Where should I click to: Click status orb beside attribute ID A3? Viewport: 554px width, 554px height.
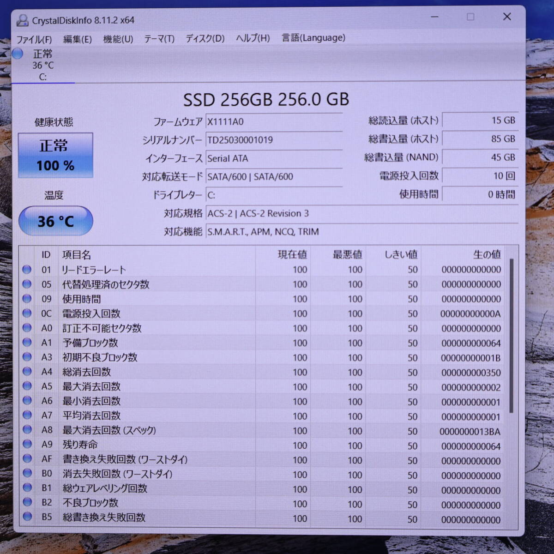click(x=27, y=357)
